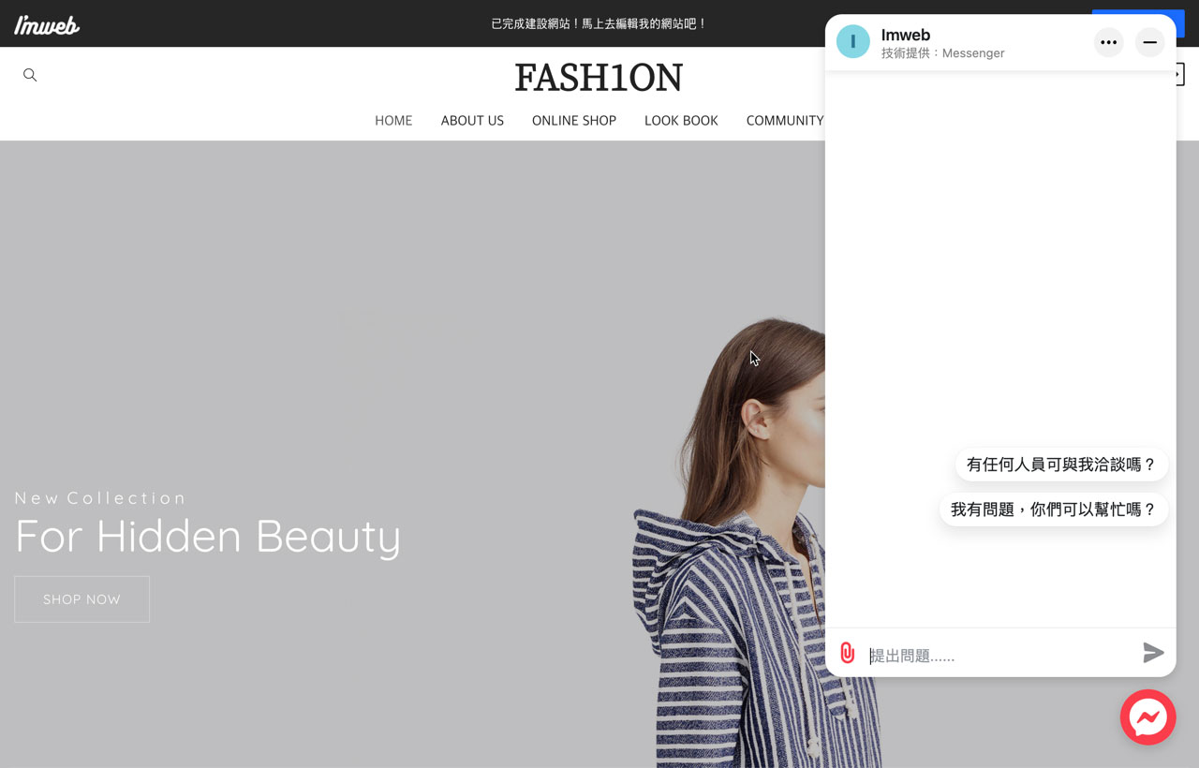The width and height of the screenshot is (1199, 768).
Task: Click the Imweb name in chat header
Action: 906,35
